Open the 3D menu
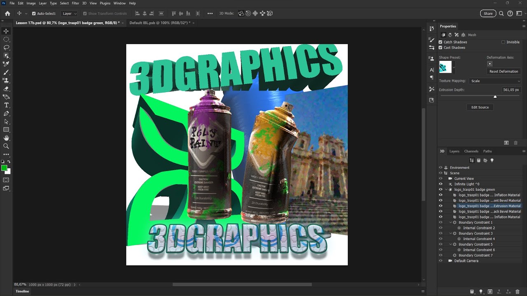Screen dimensions: 527x296 (x=84, y=3)
